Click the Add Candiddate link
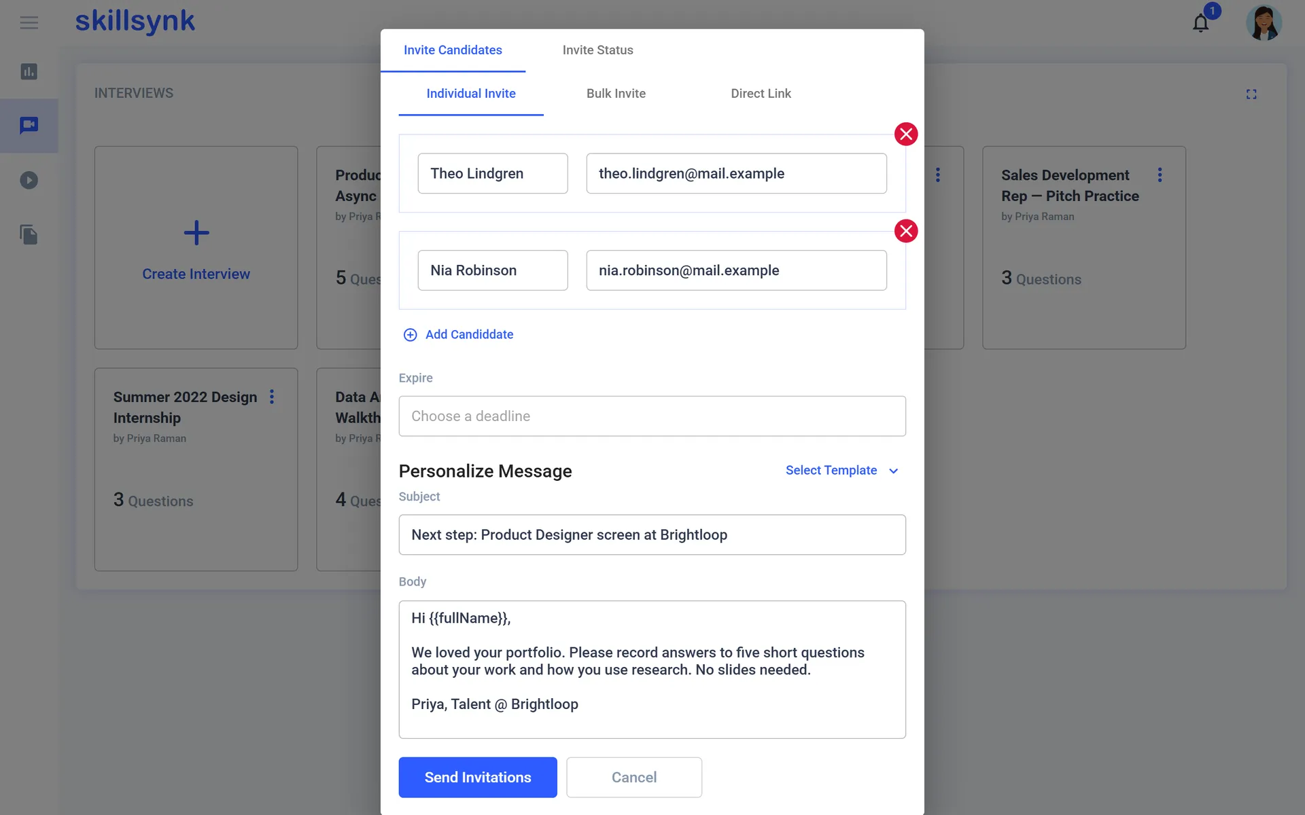This screenshot has height=815, width=1305. pyautogui.click(x=459, y=334)
